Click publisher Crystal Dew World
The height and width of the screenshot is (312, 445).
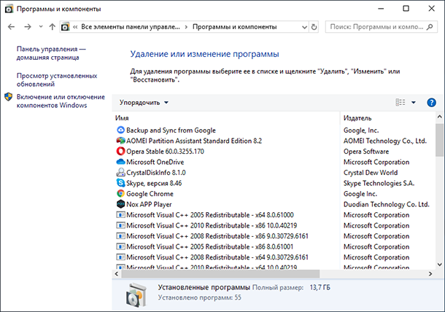tap(371, 173)
